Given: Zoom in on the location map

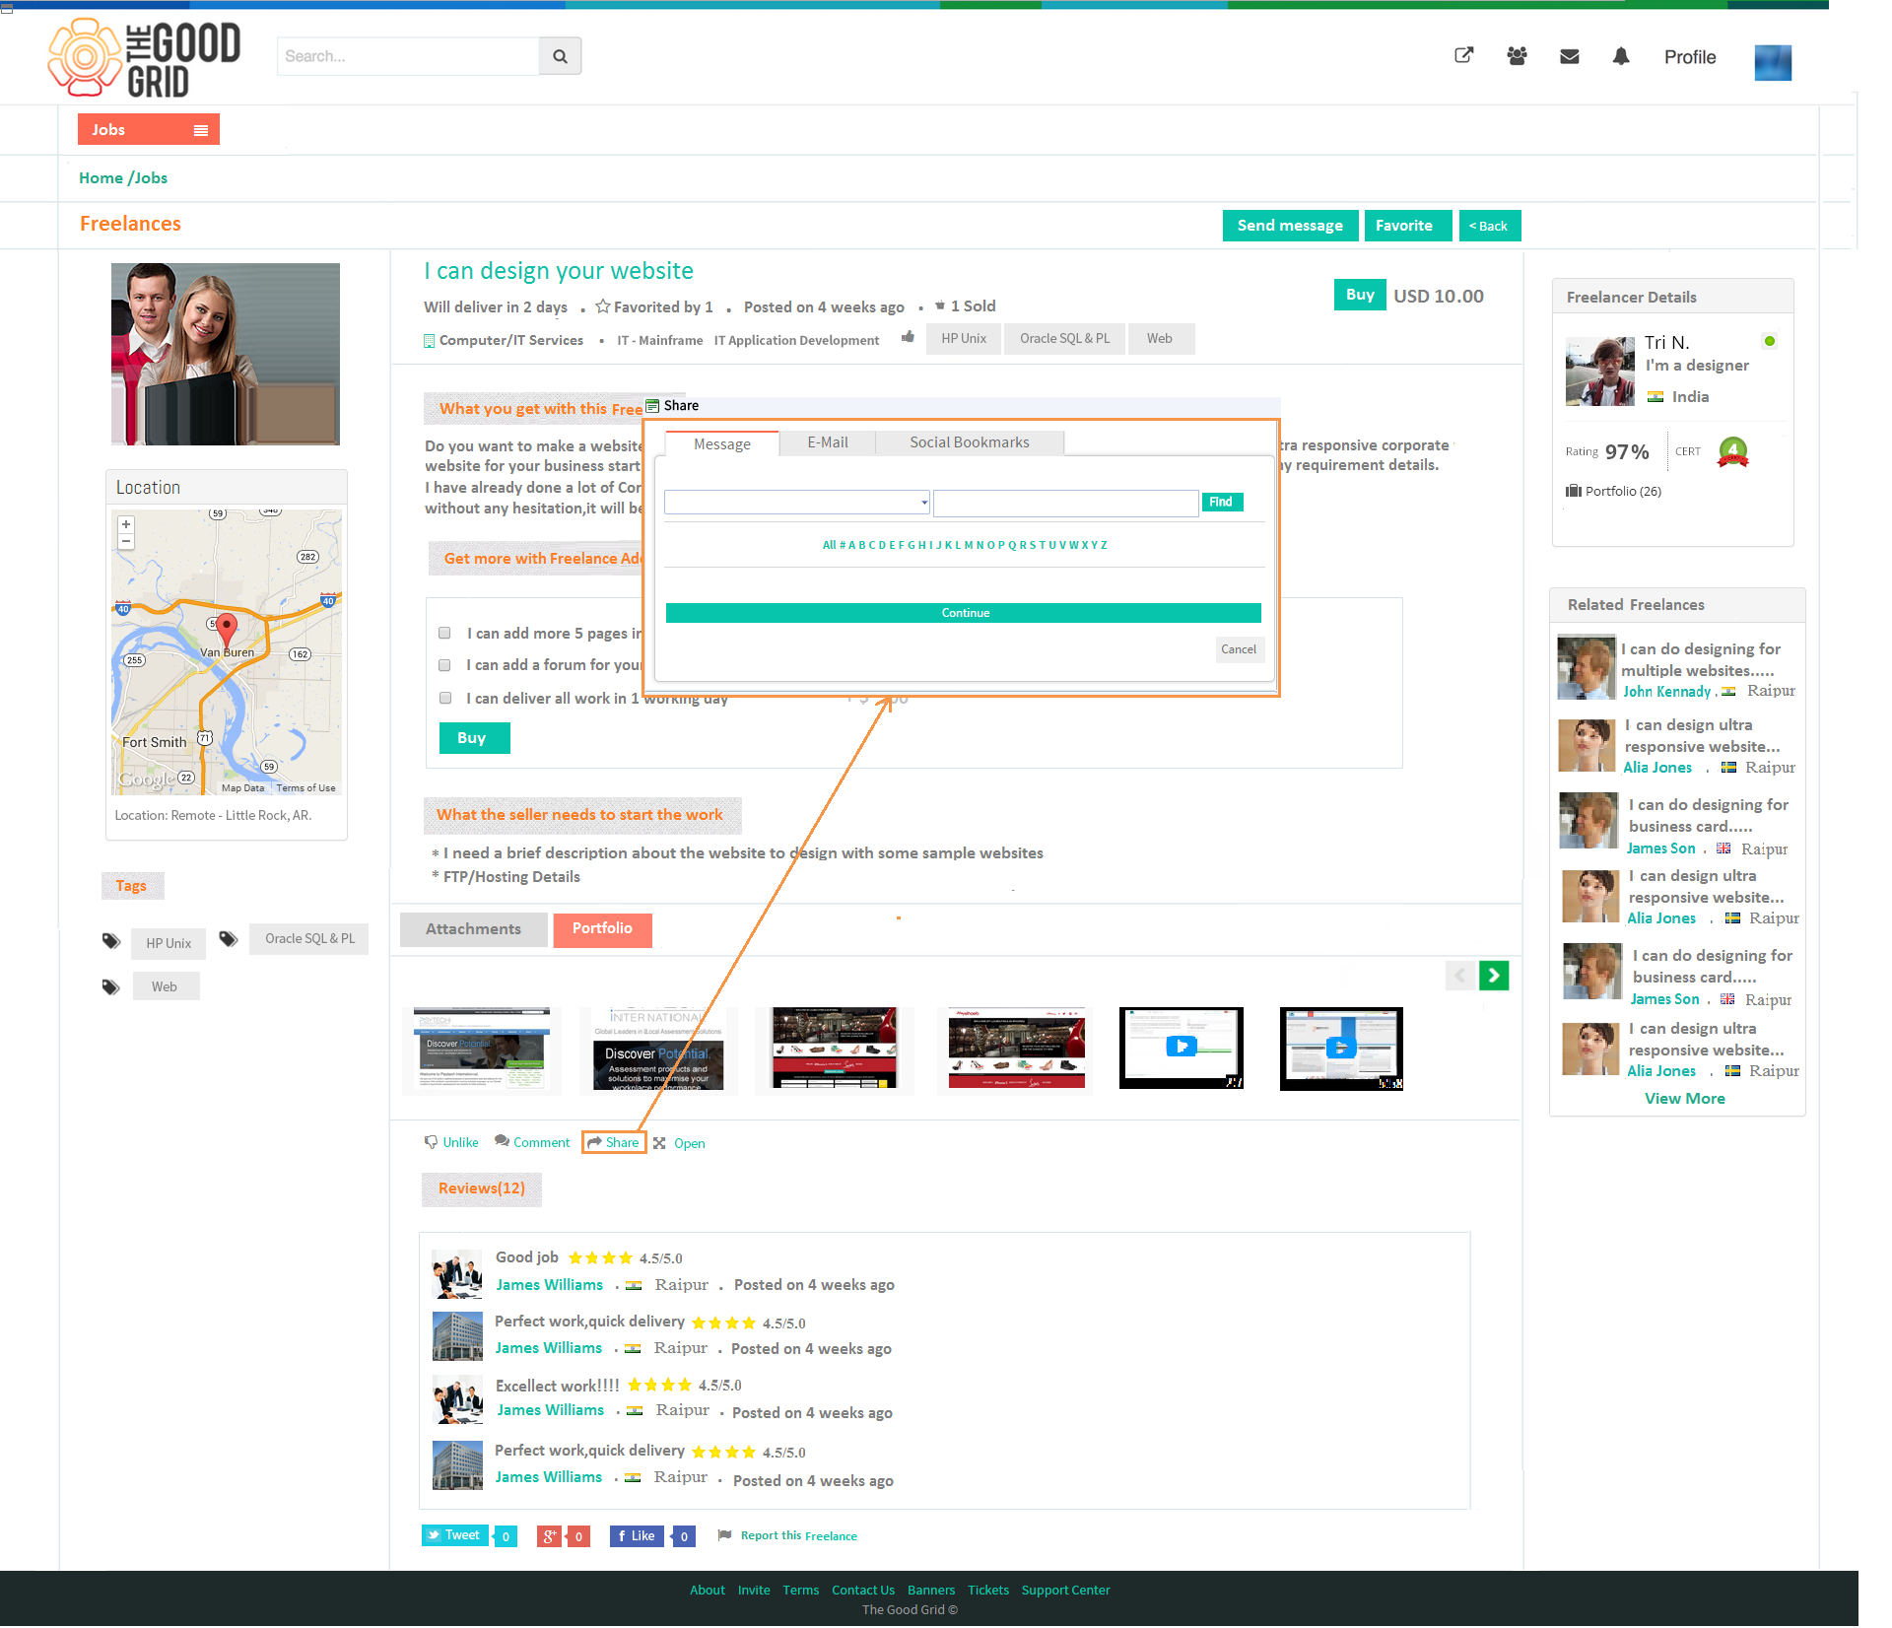Looking at the screenshot, I should point(126,524).
